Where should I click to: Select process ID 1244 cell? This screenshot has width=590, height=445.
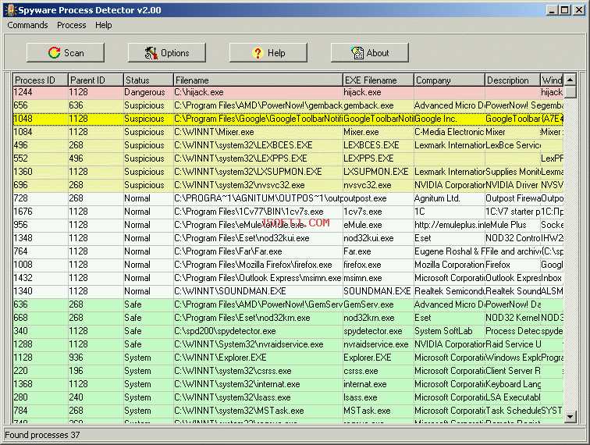[x=41, y=92]
